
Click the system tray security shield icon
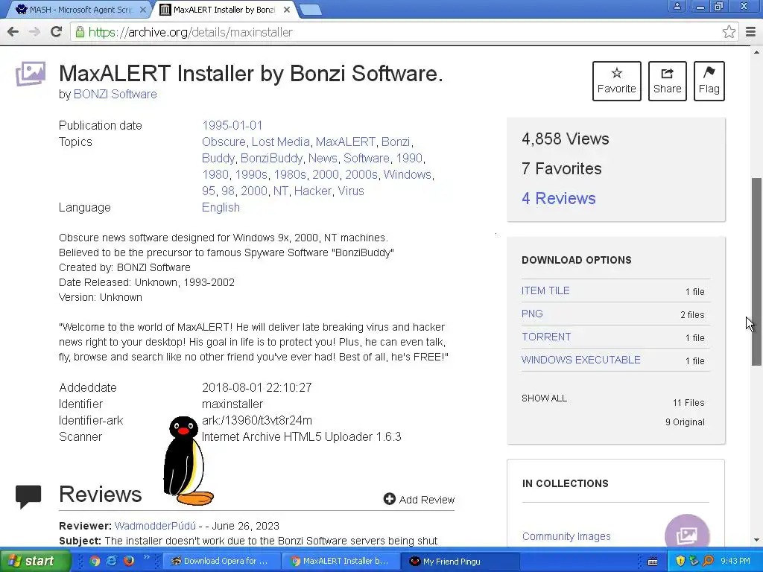[680, 561]
